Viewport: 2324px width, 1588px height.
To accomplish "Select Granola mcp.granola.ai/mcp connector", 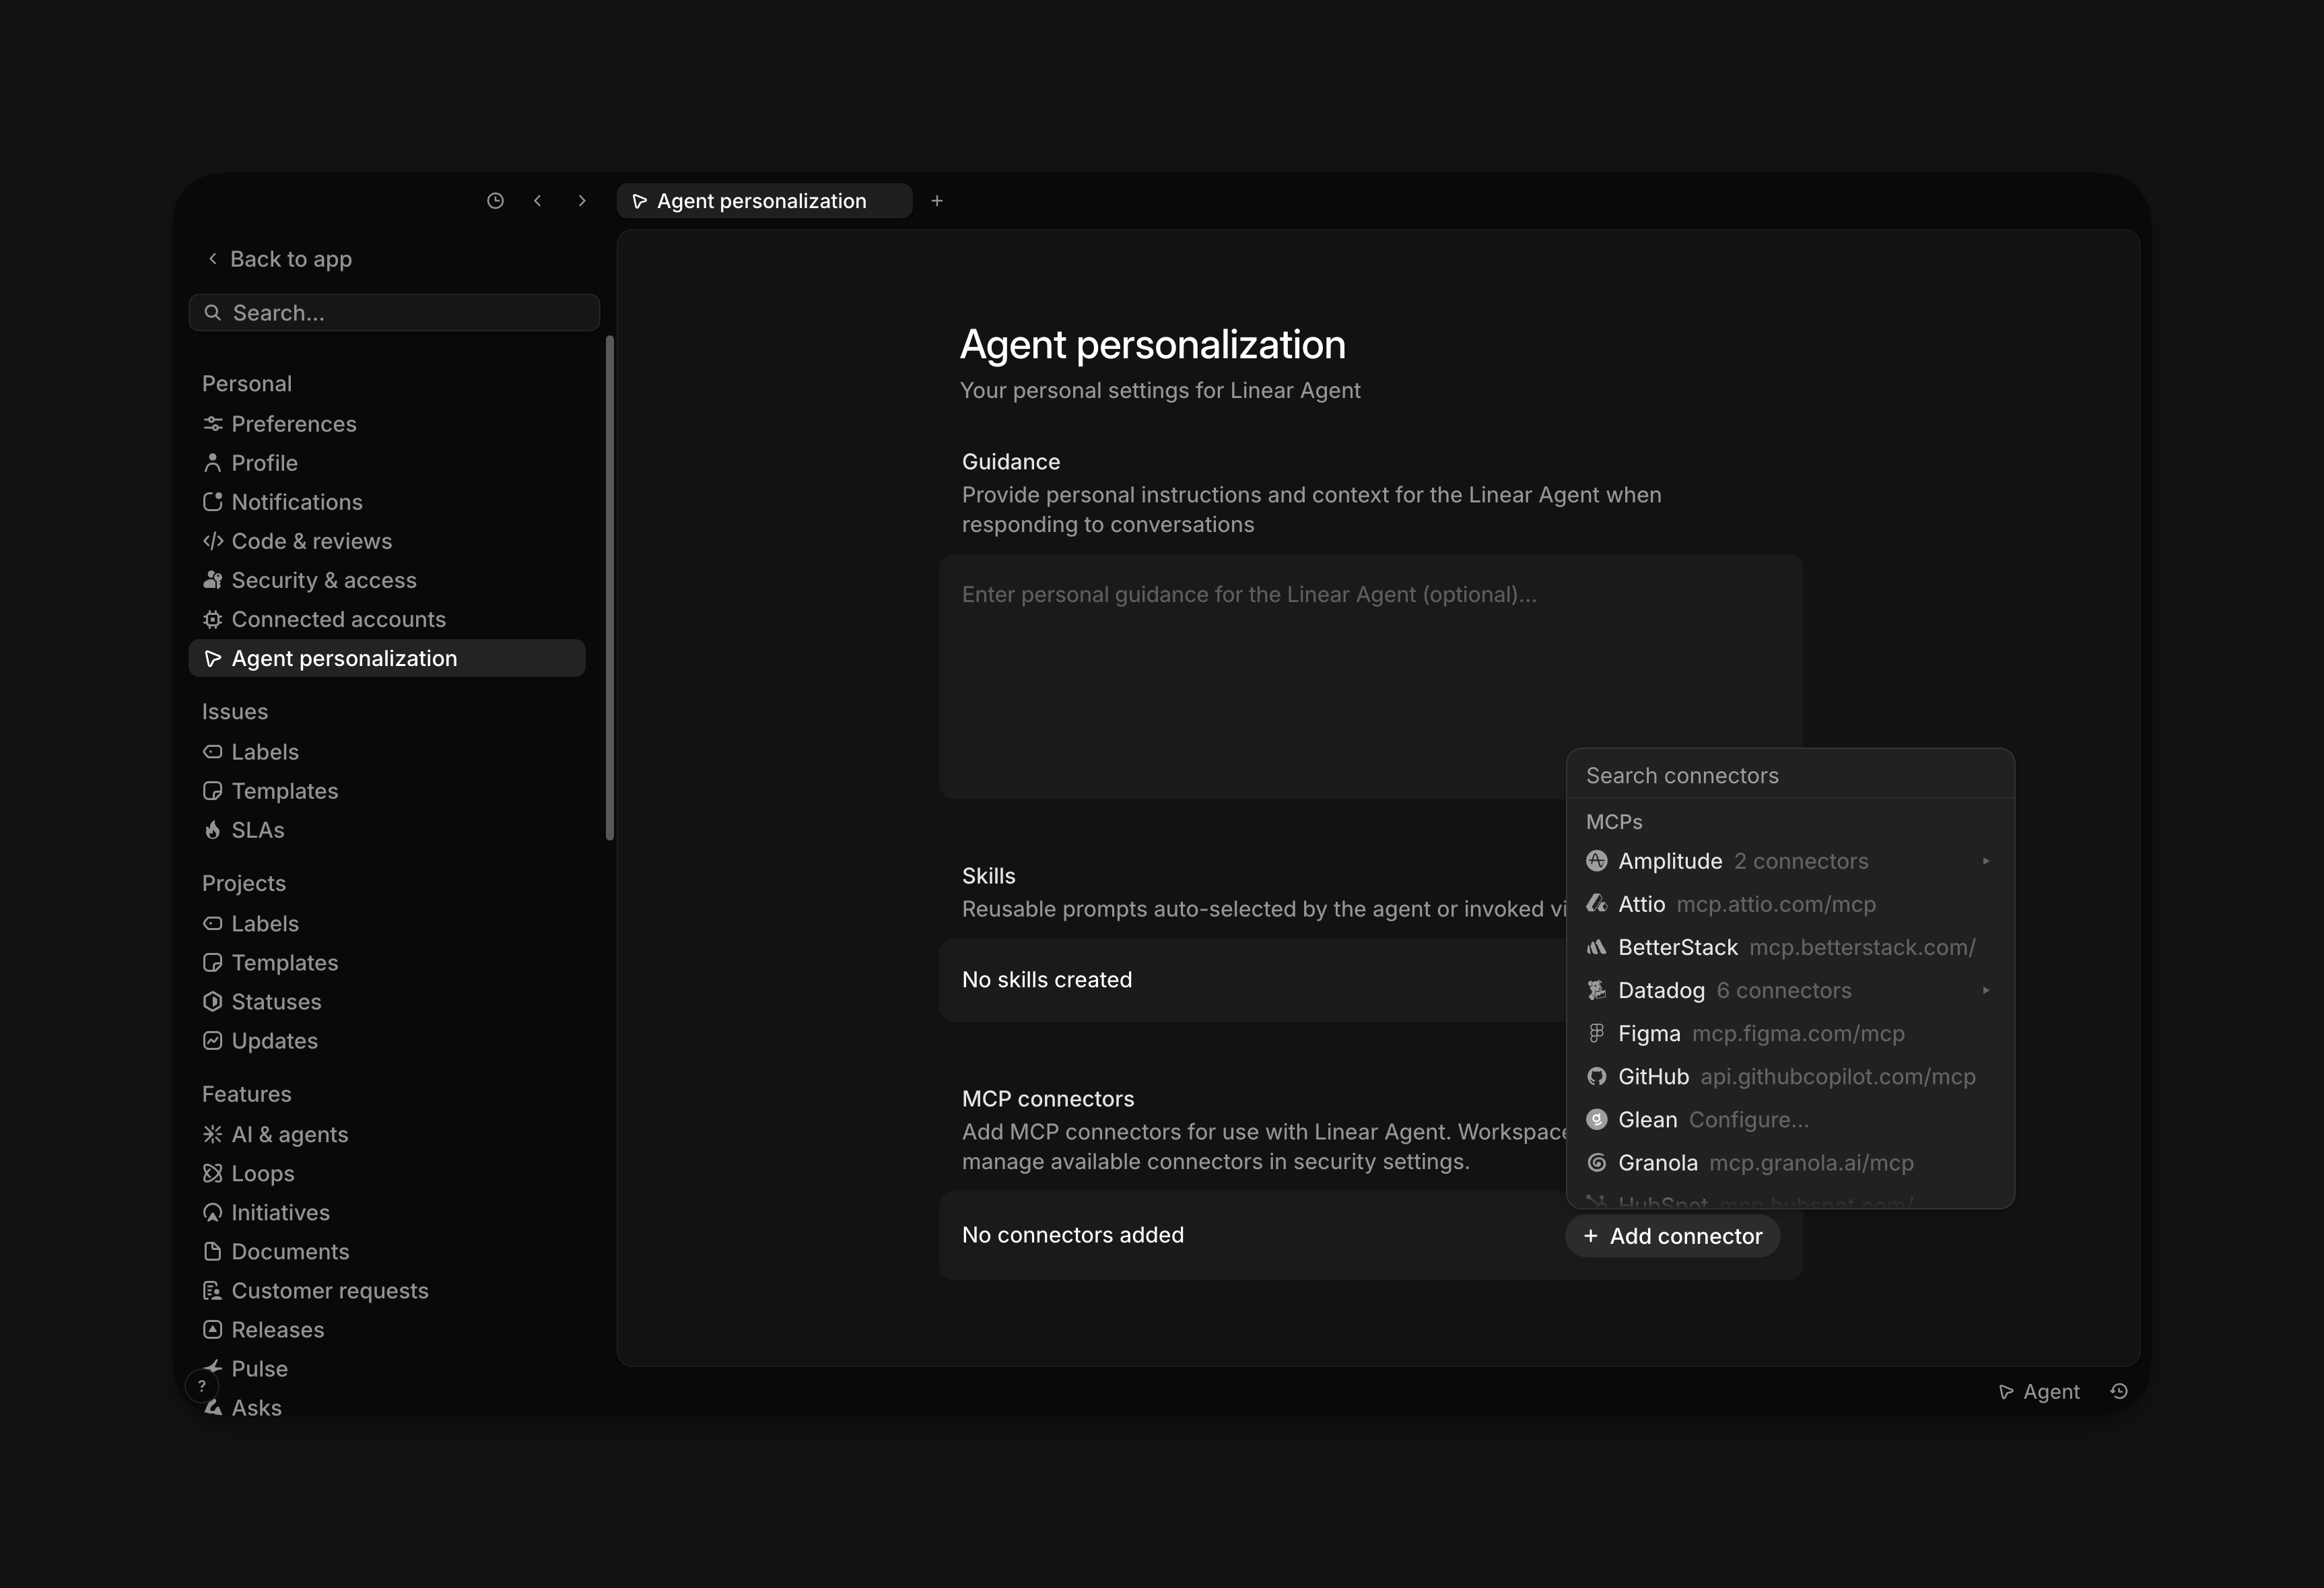I will click(1790, 1162).
